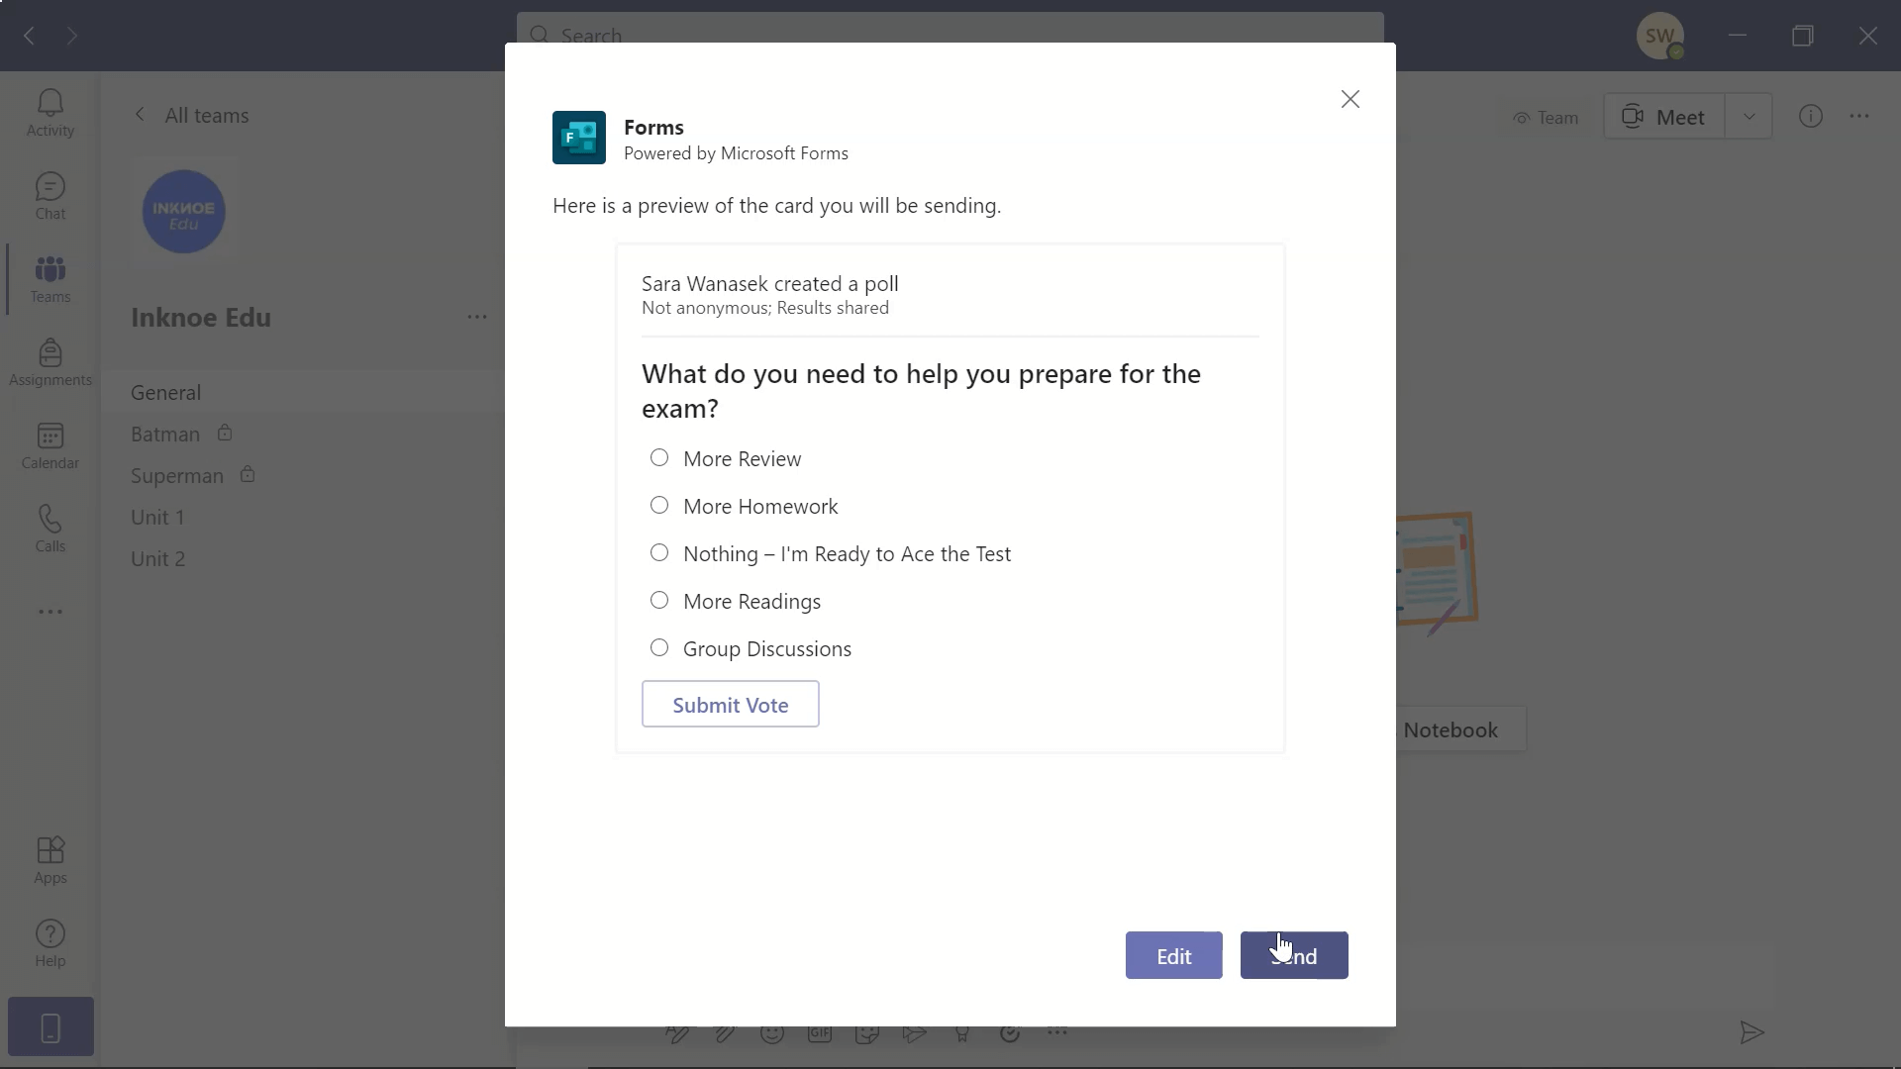Navigate to Chat sidebar icon
The height and width of the screenshot is (1069, 1901).
point(50,196)
